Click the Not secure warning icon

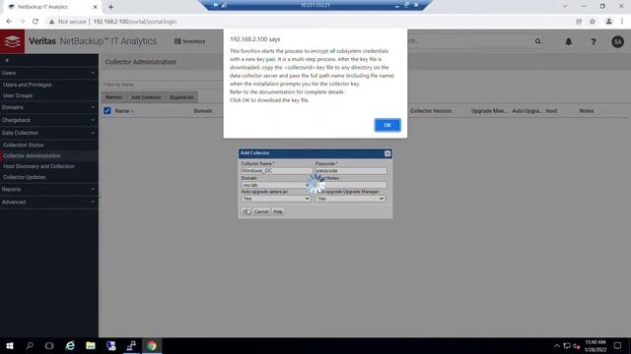click(x=51, y=22)
